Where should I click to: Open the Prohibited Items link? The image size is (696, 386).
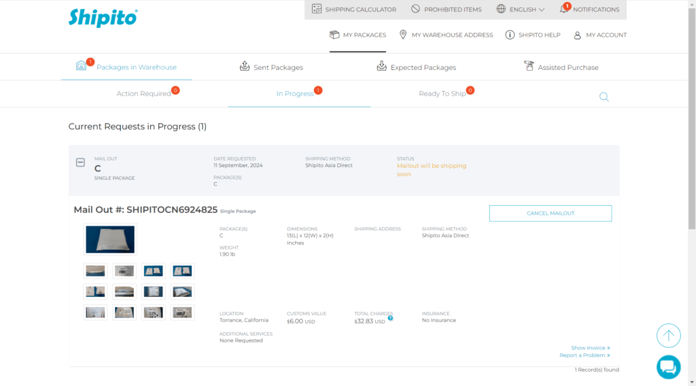(453, 10)
